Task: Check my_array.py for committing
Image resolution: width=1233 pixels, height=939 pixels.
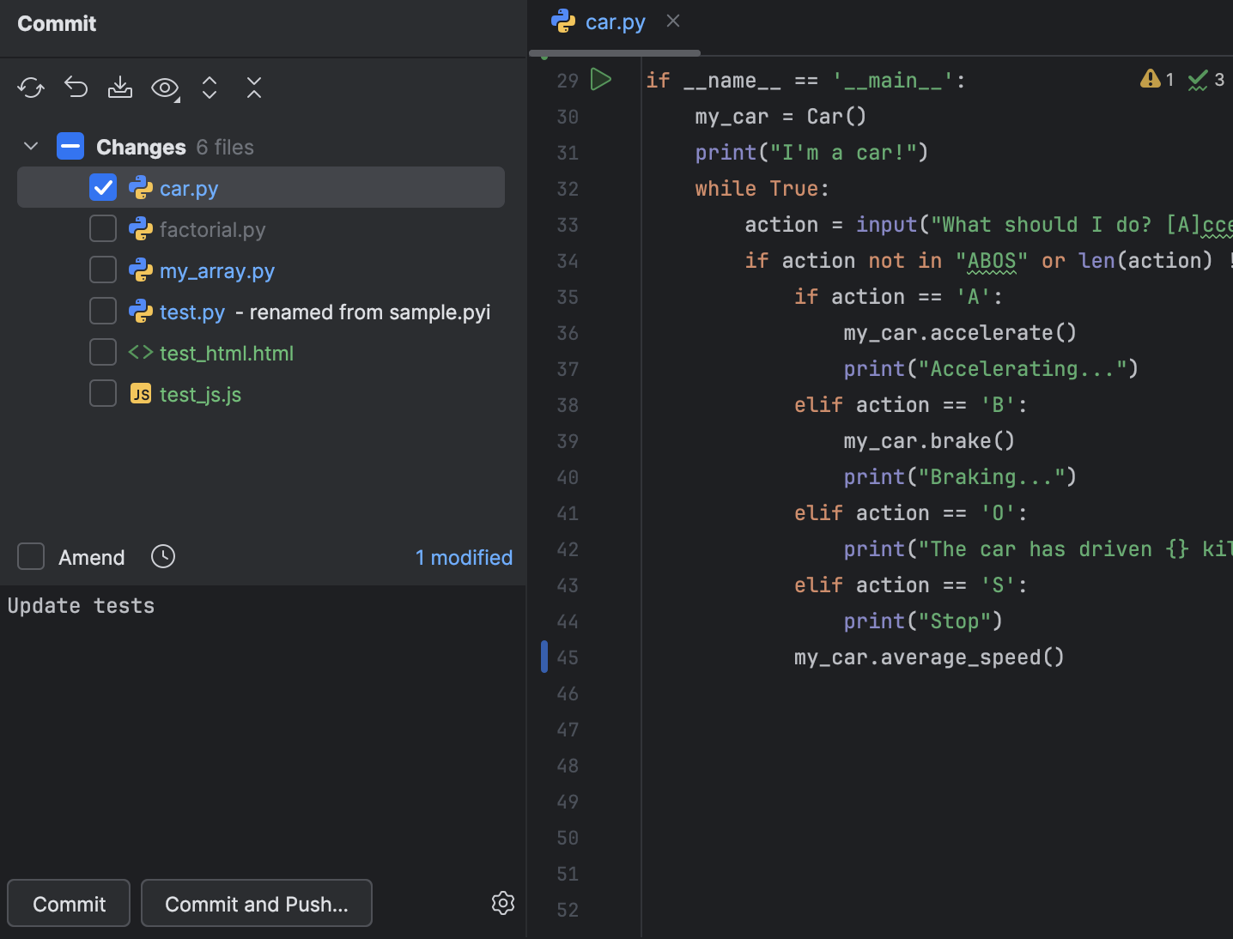Action: [x=102, y=270]
